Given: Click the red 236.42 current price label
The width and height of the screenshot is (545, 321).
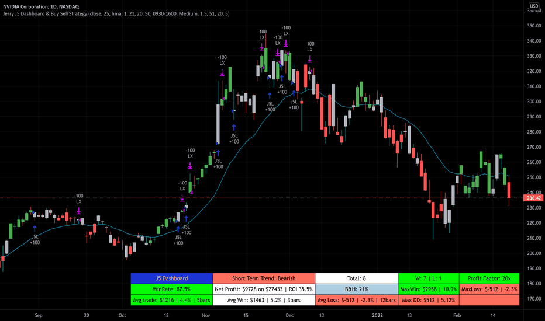Looking at the screenshot, I should point(534,198).
